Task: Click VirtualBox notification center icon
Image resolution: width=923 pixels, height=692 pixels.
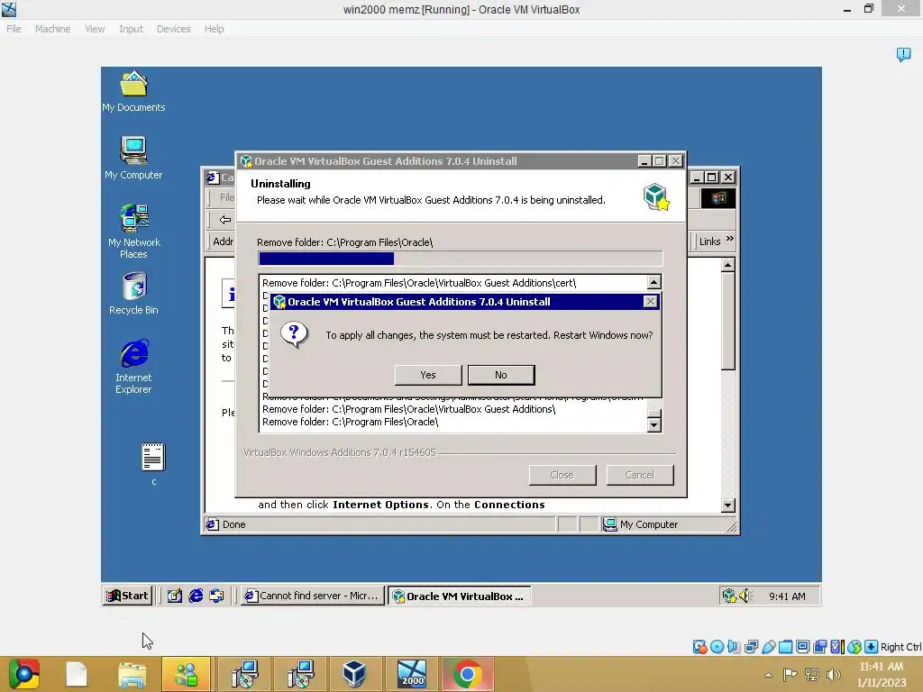Action: (x=903, y=55)
